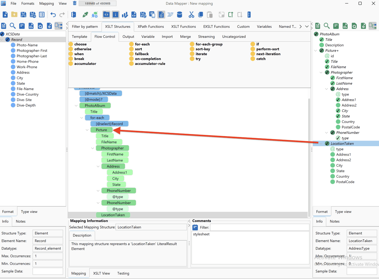Open the Streaming sub-tab
This screenshot has width=379, height=279.
[x=206, y=37]
